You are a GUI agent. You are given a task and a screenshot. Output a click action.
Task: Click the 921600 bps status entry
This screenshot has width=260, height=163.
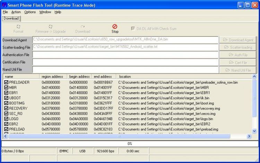tap(106, 151)
